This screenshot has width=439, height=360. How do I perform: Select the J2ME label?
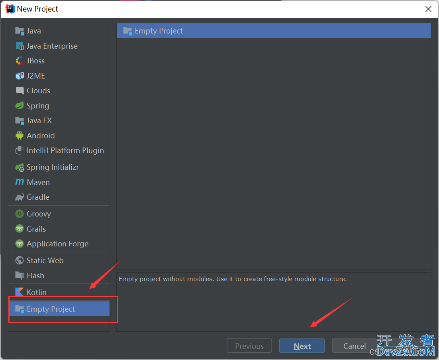tap(36, 76)
